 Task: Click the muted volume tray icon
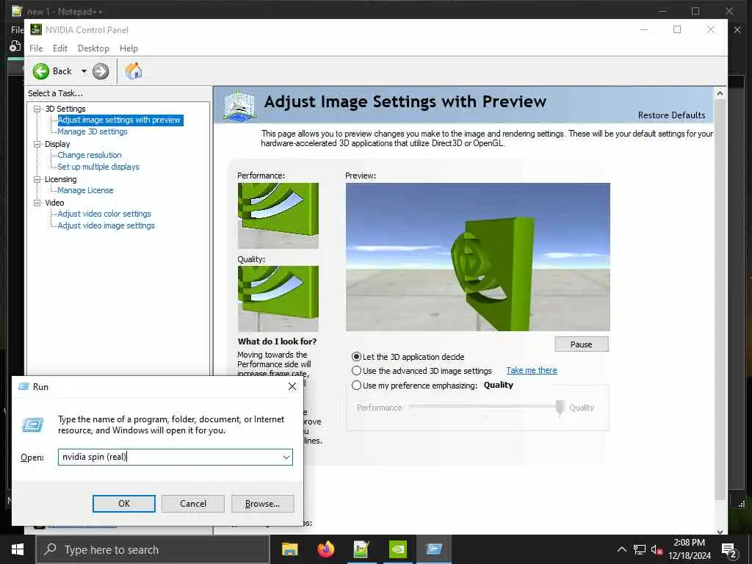coord(657,549)
